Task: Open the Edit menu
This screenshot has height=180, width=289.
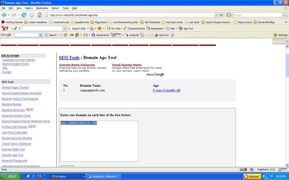Action: coord(11,8)
